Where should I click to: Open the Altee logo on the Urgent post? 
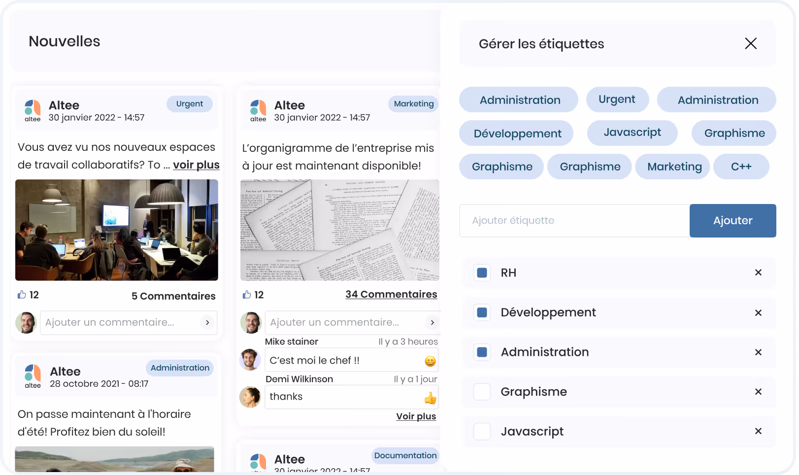[33, 111]
